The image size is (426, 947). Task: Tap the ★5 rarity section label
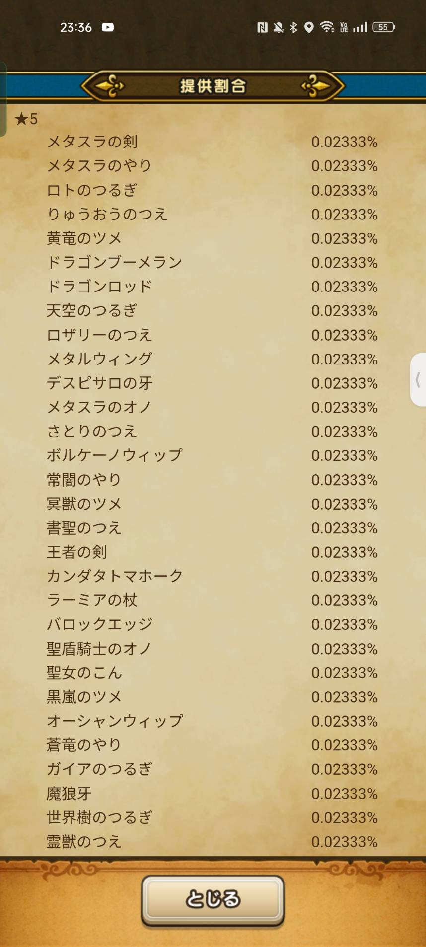point(26,119)
